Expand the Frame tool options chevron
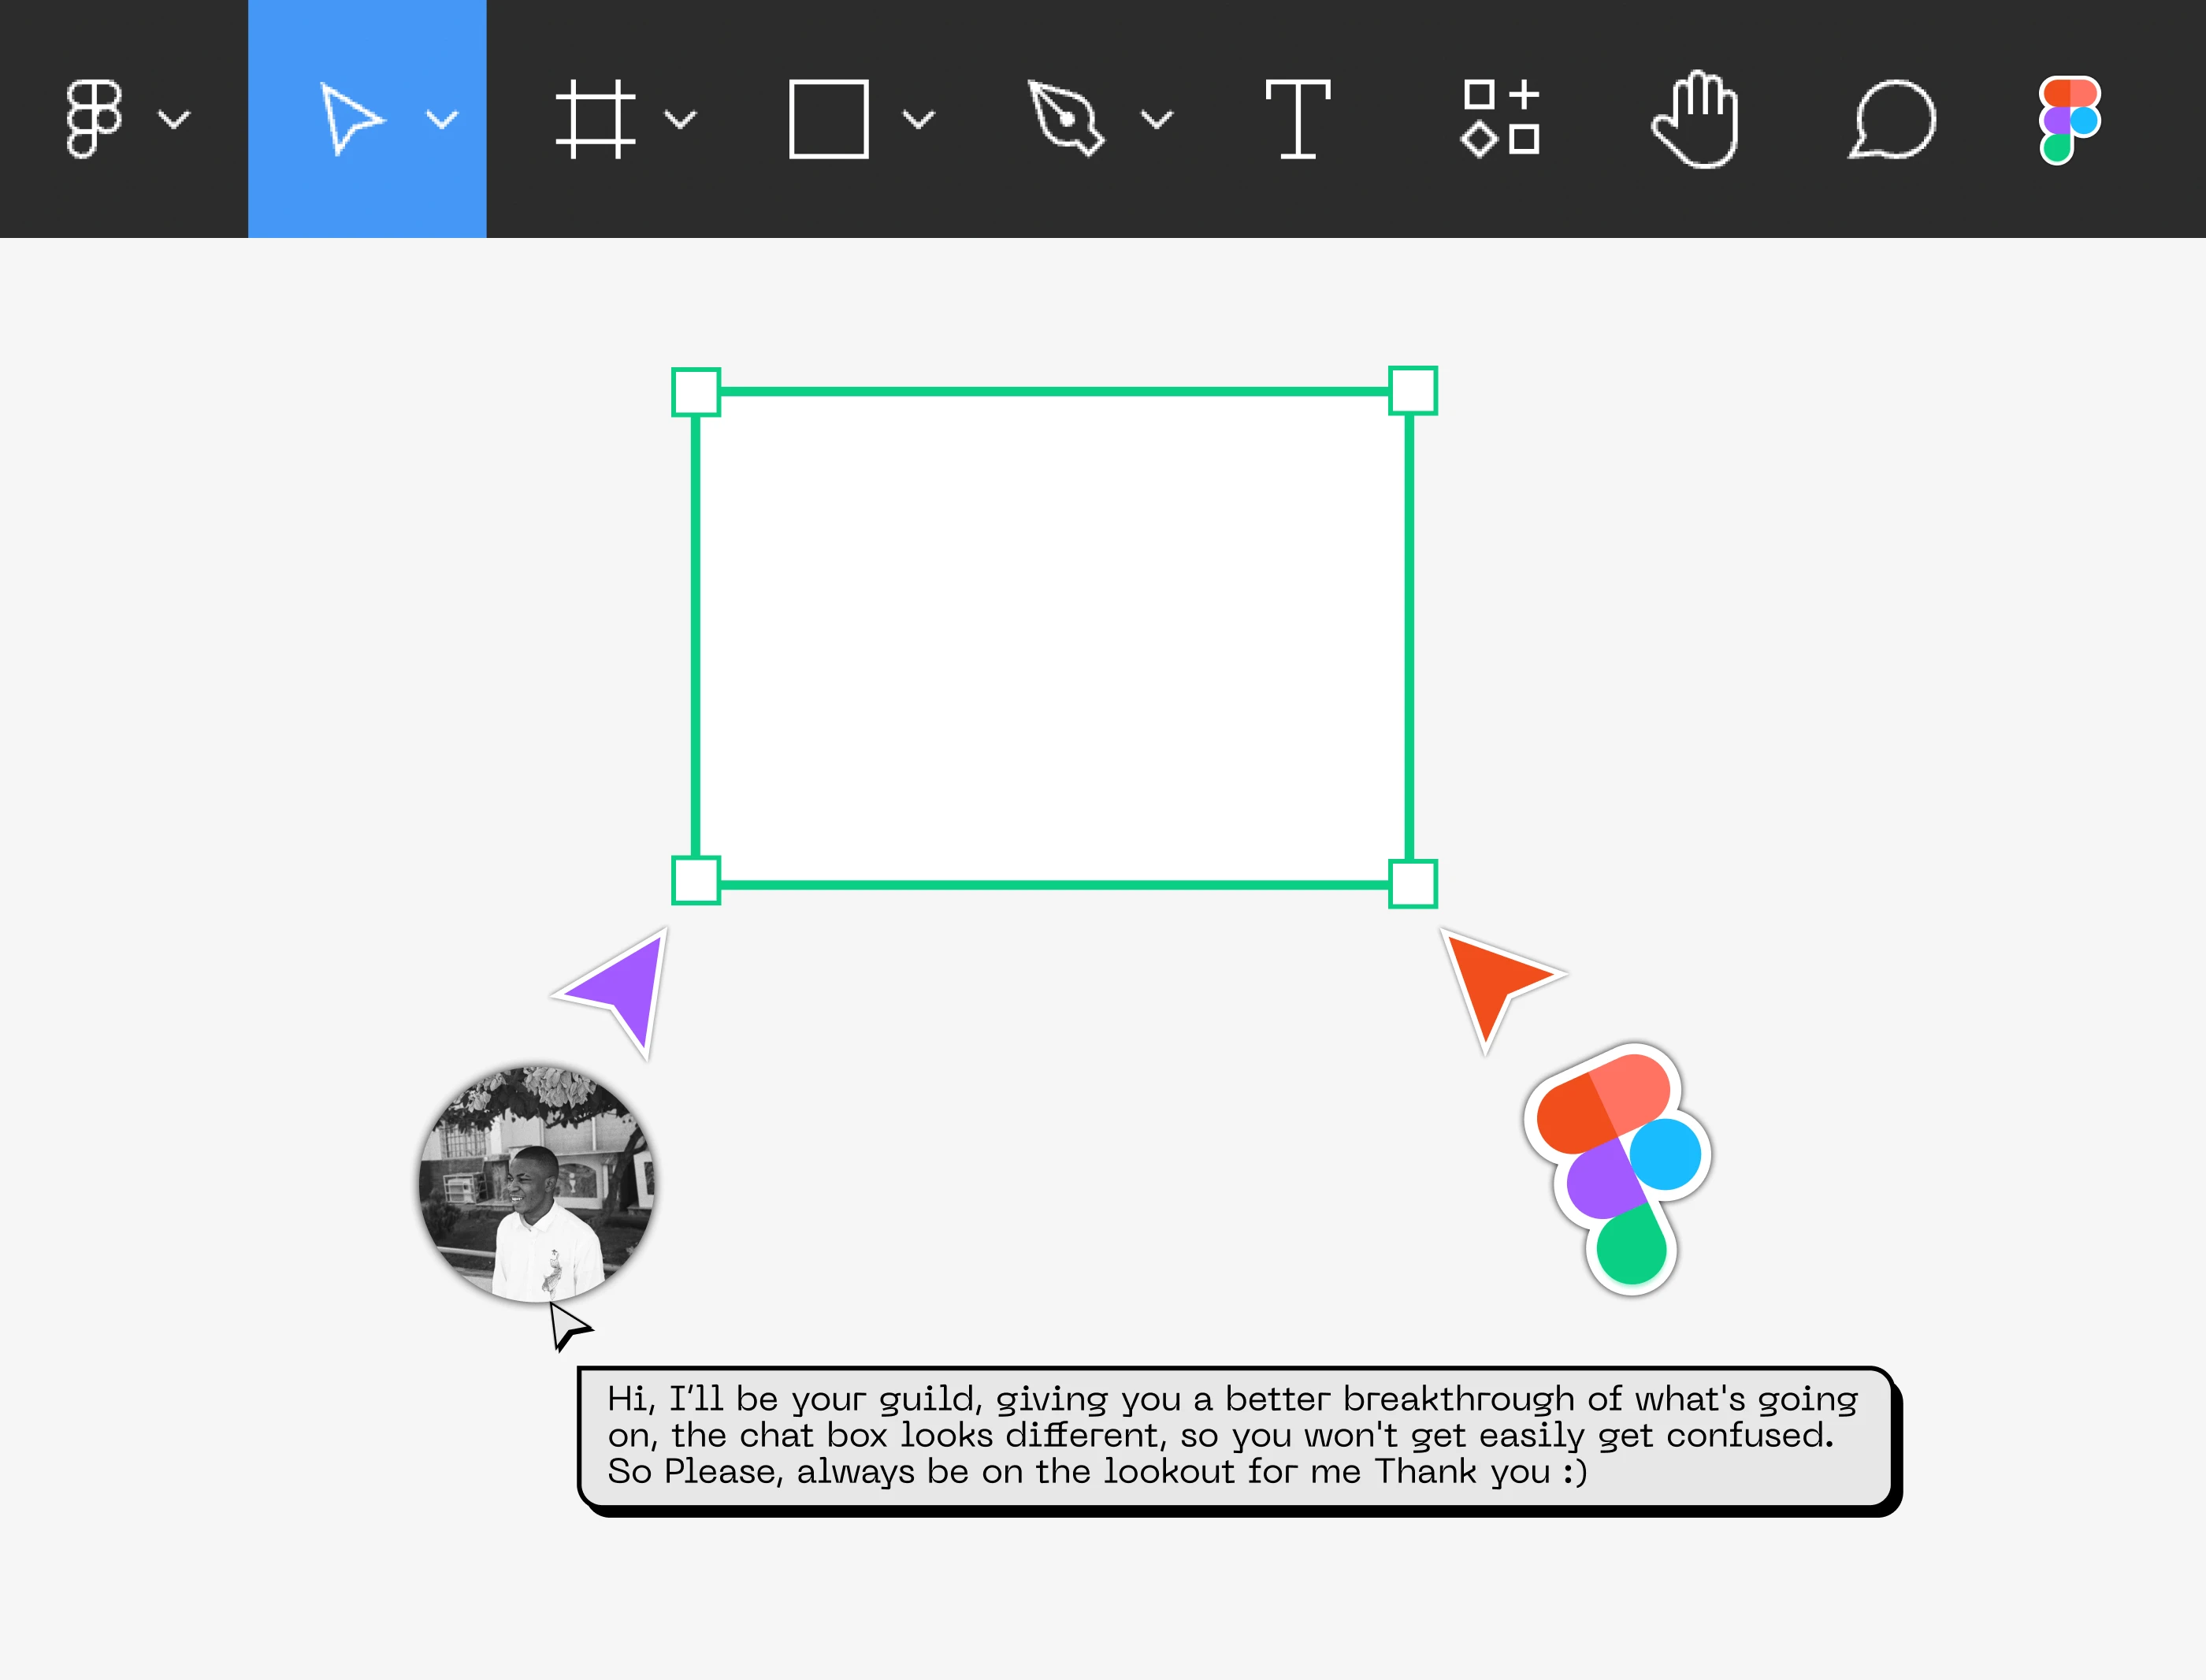2206x1680 pixels. pos(681,120)
